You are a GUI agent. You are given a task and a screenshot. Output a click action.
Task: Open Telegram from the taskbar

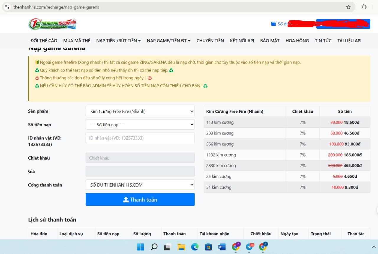250,247
